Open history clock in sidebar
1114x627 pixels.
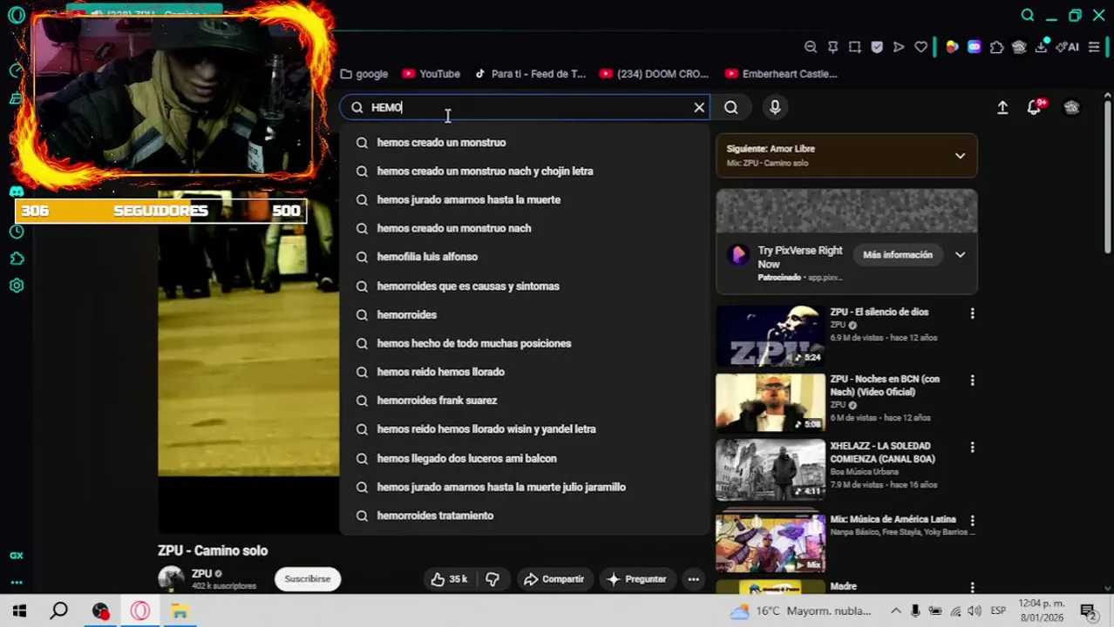(x=16, y=232)
